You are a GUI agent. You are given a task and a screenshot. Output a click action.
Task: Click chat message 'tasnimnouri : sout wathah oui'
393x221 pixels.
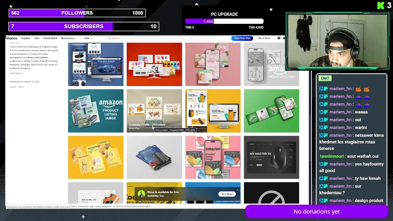349,156
